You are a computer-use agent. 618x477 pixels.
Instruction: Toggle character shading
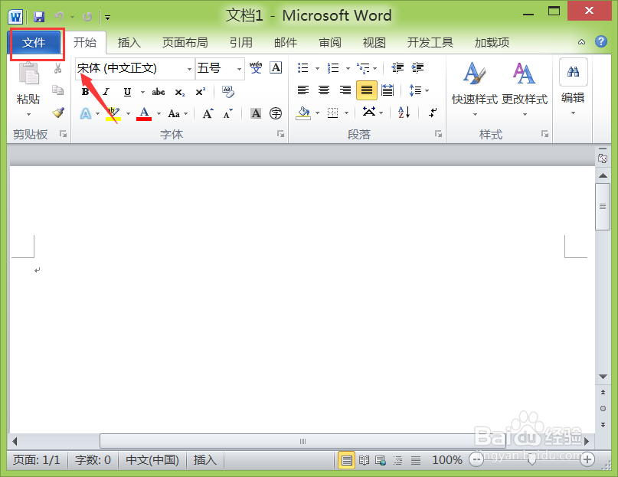[x=256, y=113]
